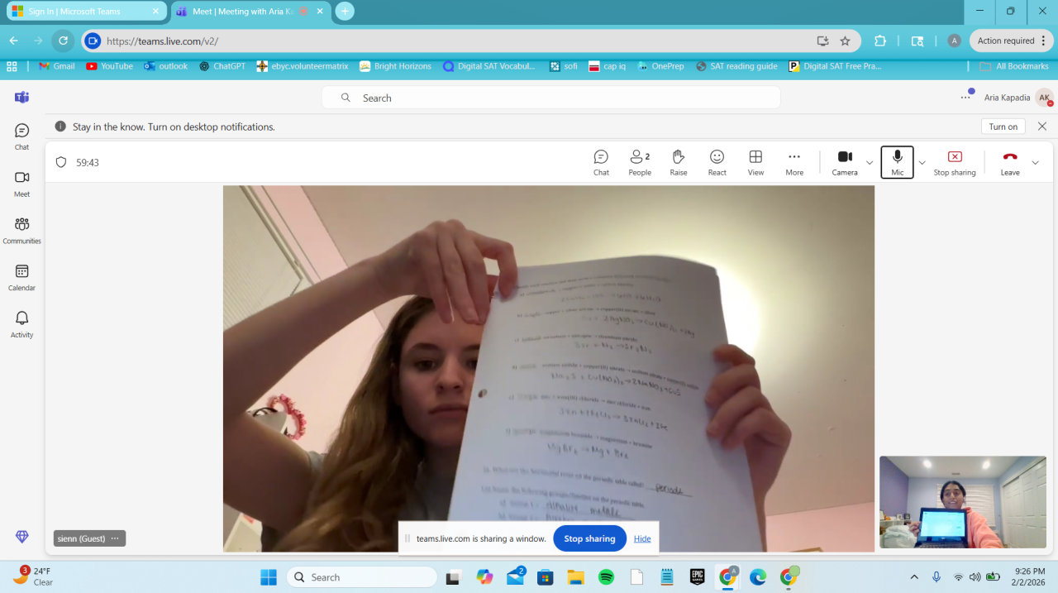Open Meet in Teams sidebar
The image size is (1058, 593).
coord(21,184)
